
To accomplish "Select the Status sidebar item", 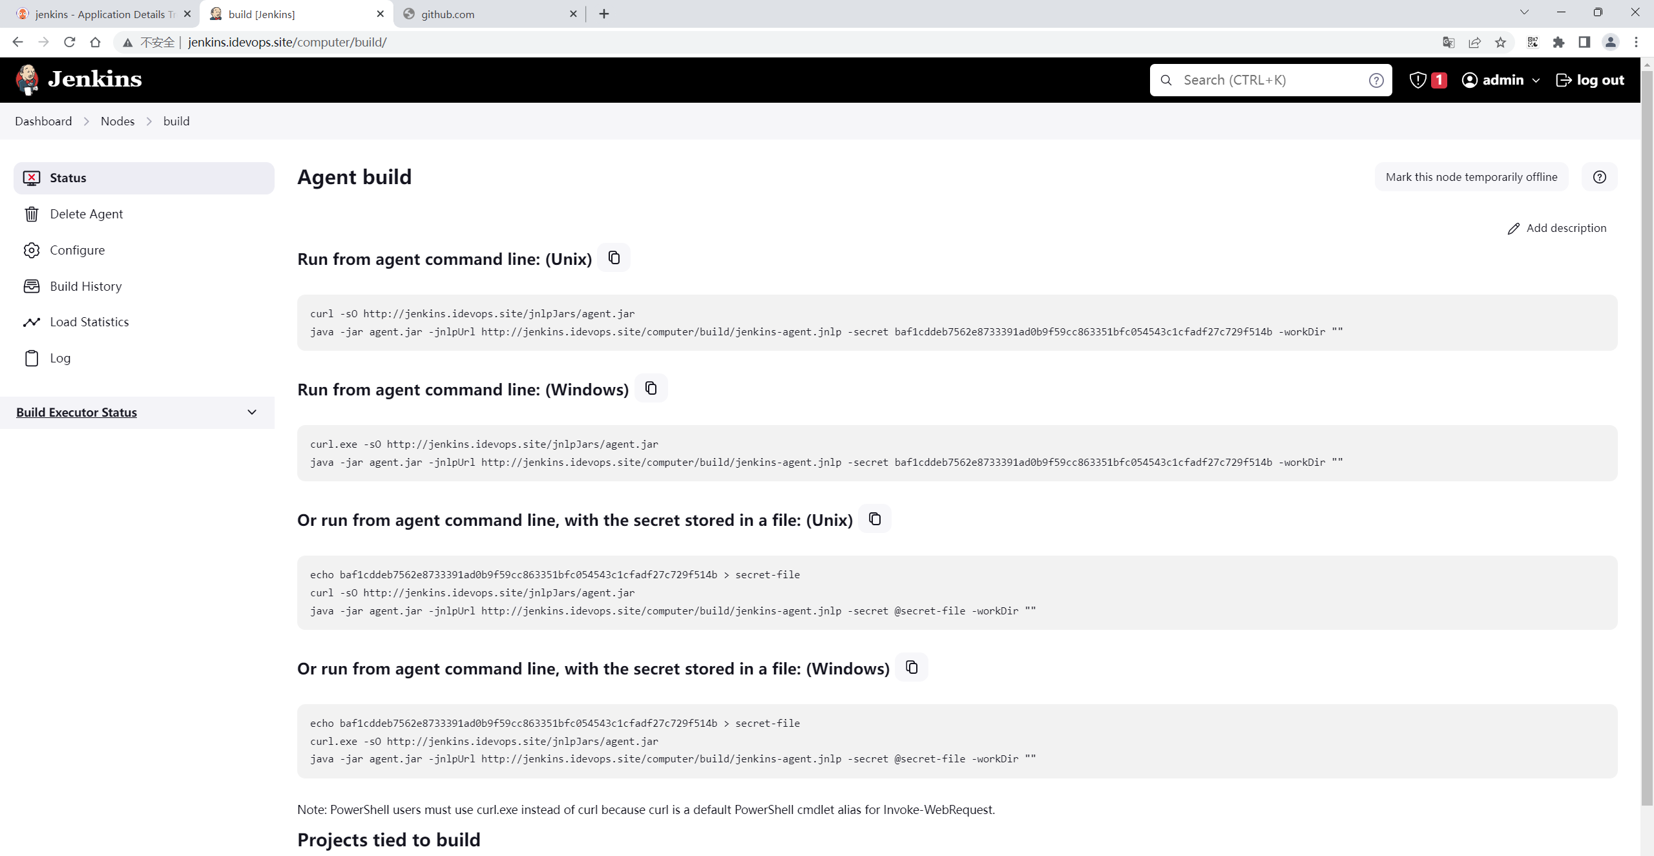I will (143, 178).
